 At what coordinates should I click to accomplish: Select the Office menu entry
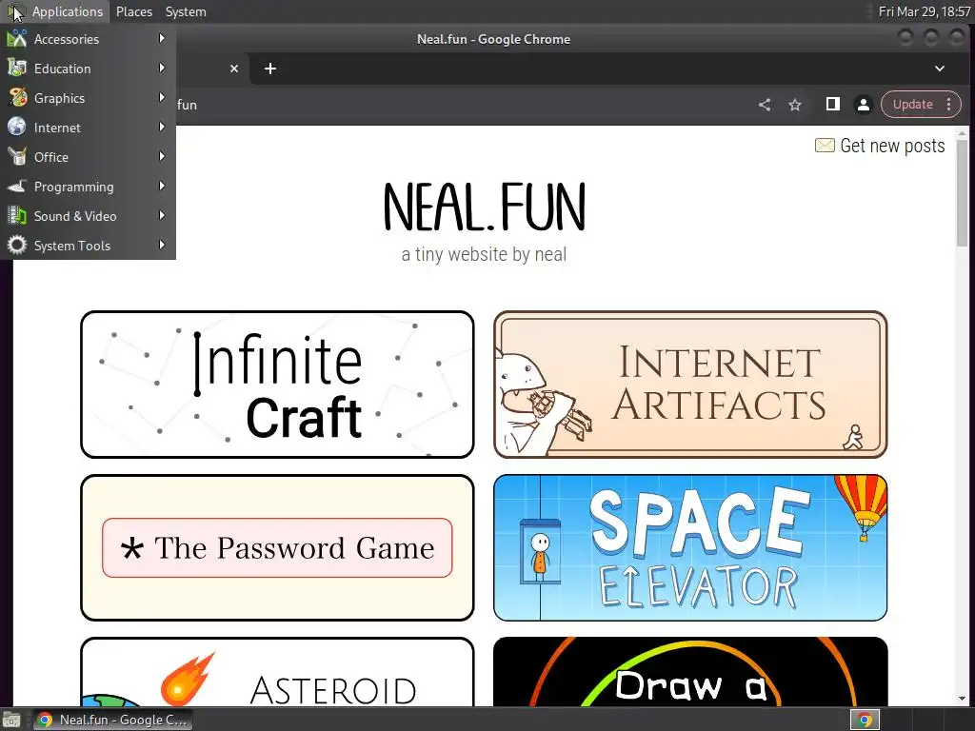tap(88, 157)
